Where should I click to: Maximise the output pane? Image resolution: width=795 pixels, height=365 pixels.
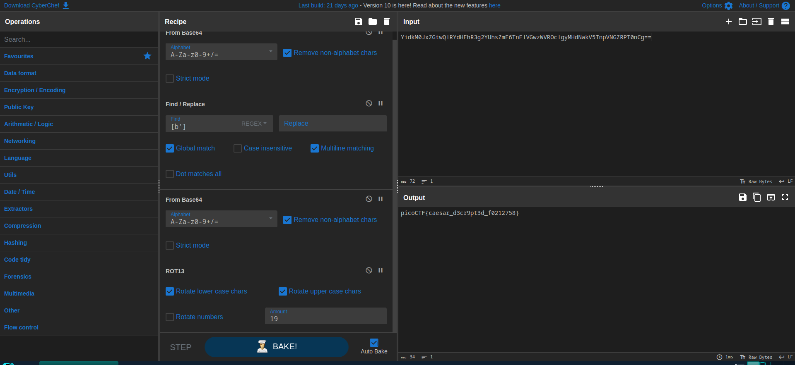click(x=785, y=198)
